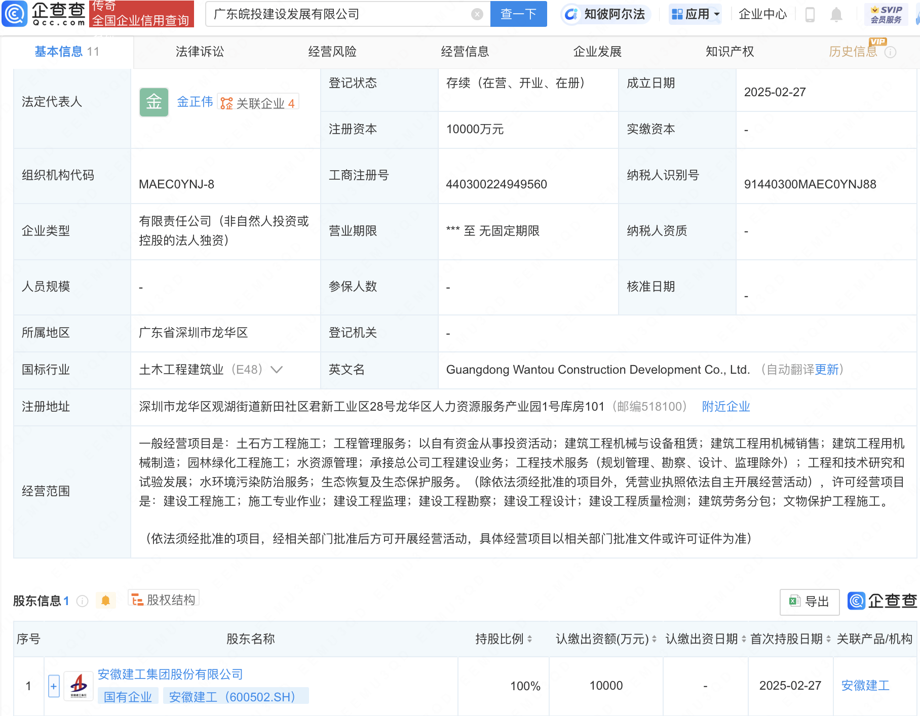Open SVIP 会员服务
This screenshot has height=716, width=920.
(x=886, y=15)
